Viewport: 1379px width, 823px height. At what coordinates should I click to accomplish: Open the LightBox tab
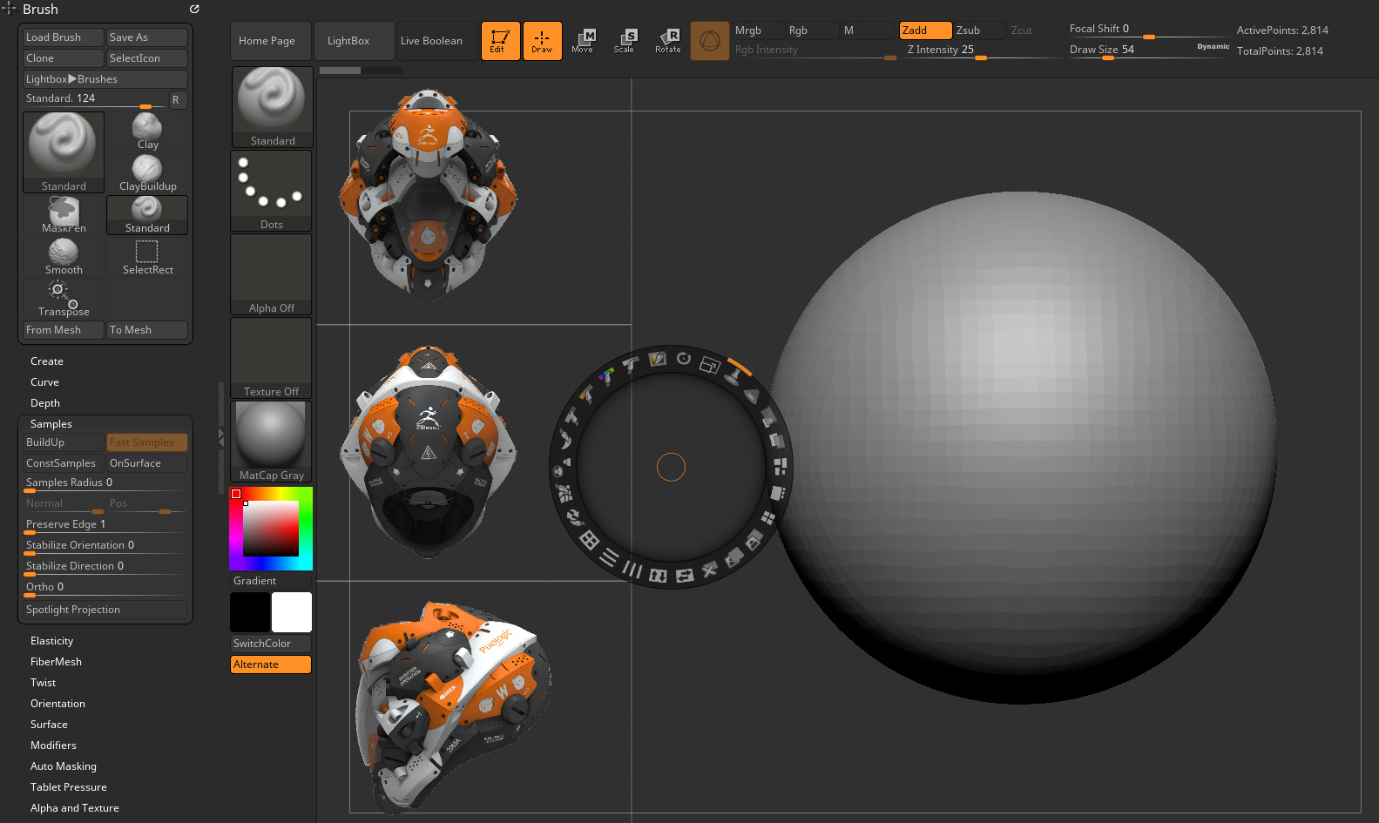(348, 41)
